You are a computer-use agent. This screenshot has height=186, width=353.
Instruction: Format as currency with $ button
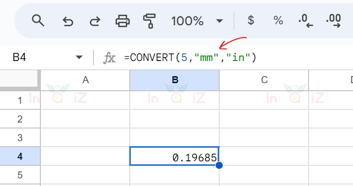click(251, 20)
